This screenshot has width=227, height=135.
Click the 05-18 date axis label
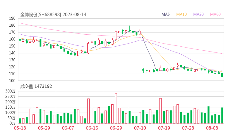point(20,128)
